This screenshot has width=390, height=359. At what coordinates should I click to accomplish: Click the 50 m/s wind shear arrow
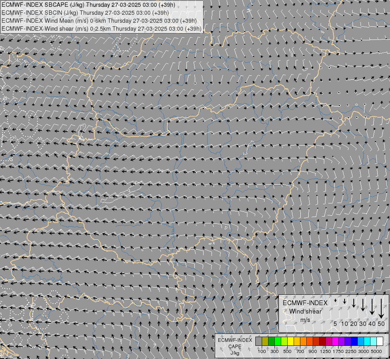[381, 309]
